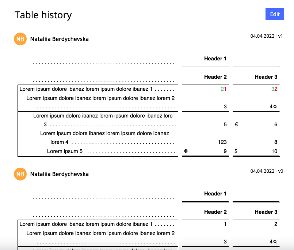Click the $ 10 cell in v1 table

(256, 151)
